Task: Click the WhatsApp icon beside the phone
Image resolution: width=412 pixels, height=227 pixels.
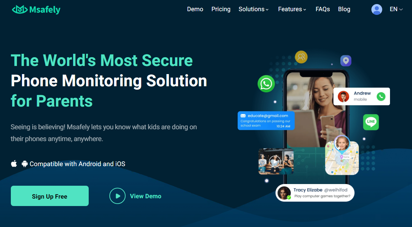Action: click(x=266, y=84)
